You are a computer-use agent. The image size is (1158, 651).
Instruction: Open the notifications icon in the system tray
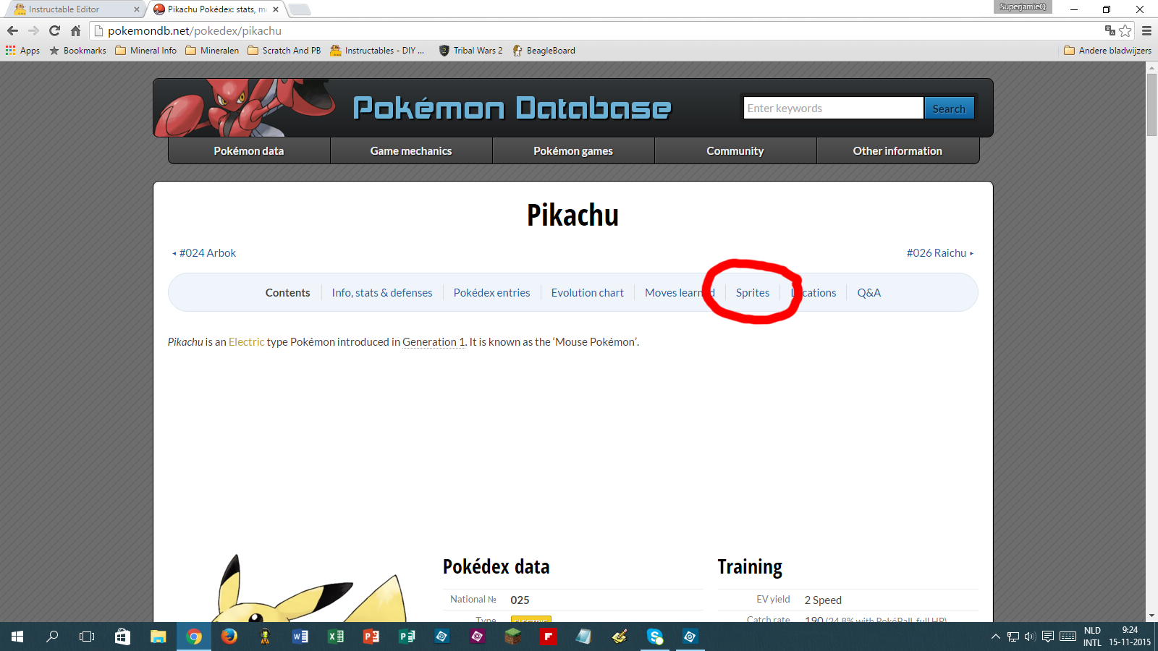coord(1048,637)
